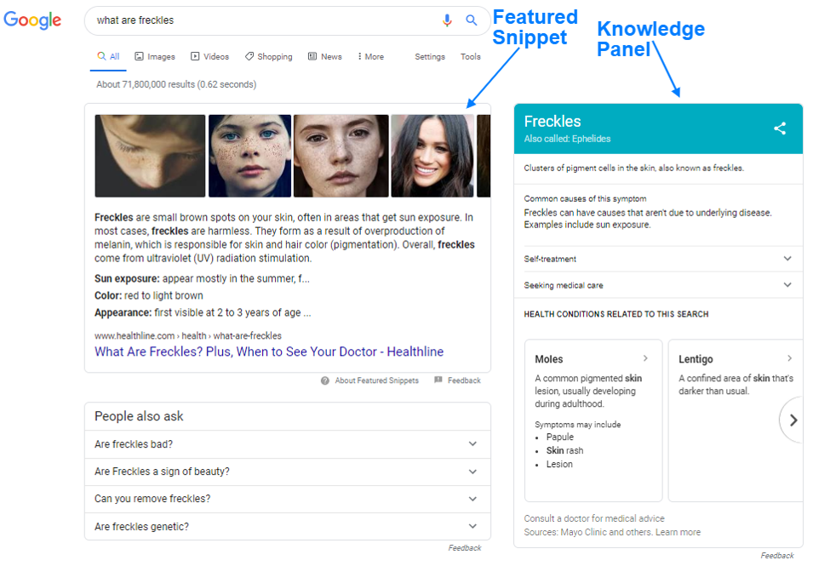Open the Healthline "What Are Freckles?" result link
830x566 pixels.
click(268, 352)
